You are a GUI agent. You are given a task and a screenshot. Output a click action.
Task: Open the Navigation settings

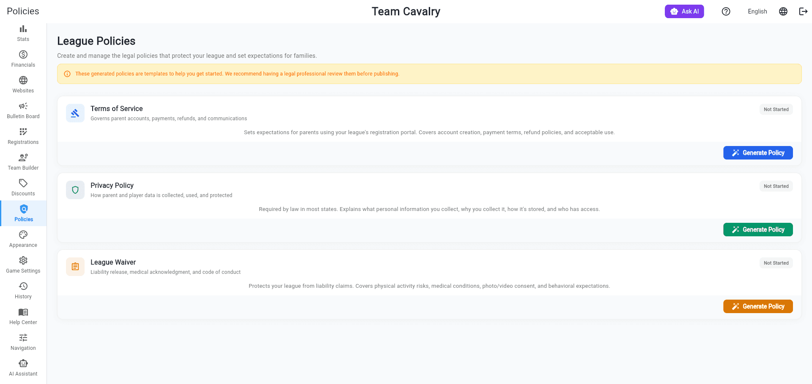coord(23,342)
